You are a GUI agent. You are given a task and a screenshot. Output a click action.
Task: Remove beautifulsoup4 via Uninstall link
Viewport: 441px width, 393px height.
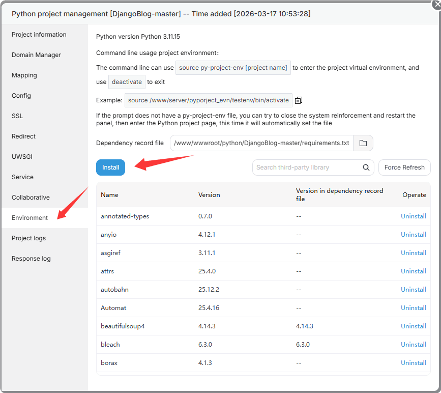[x=413, y=326]
